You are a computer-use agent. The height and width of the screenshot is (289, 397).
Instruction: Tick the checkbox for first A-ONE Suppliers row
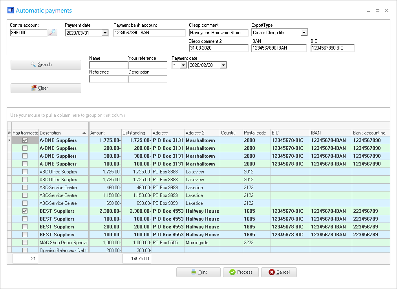[x=25, y=140]
